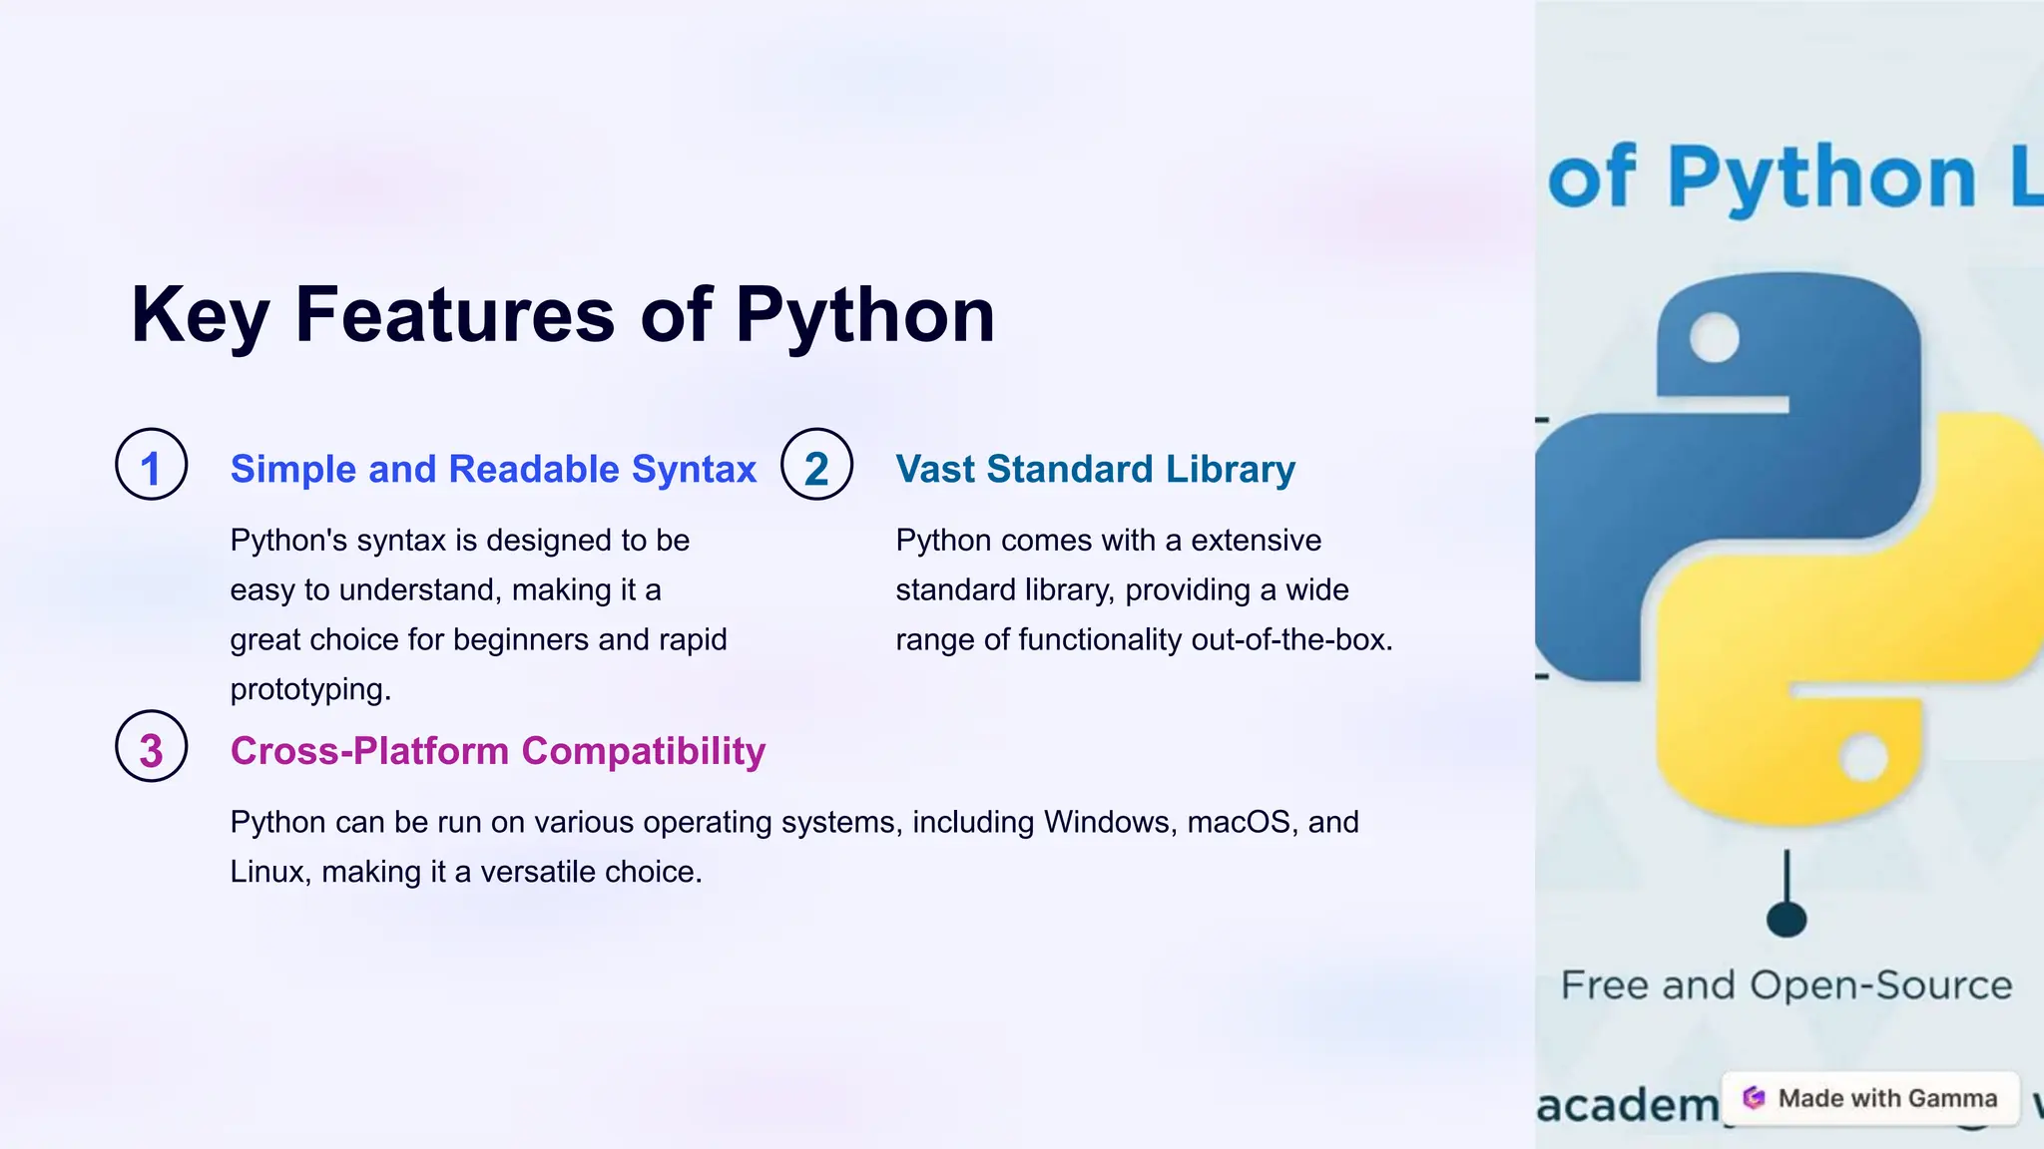Screen dimensions: 2044x1149
Task: Click the circled number 2 icon
Action: [x=816, y=465]
